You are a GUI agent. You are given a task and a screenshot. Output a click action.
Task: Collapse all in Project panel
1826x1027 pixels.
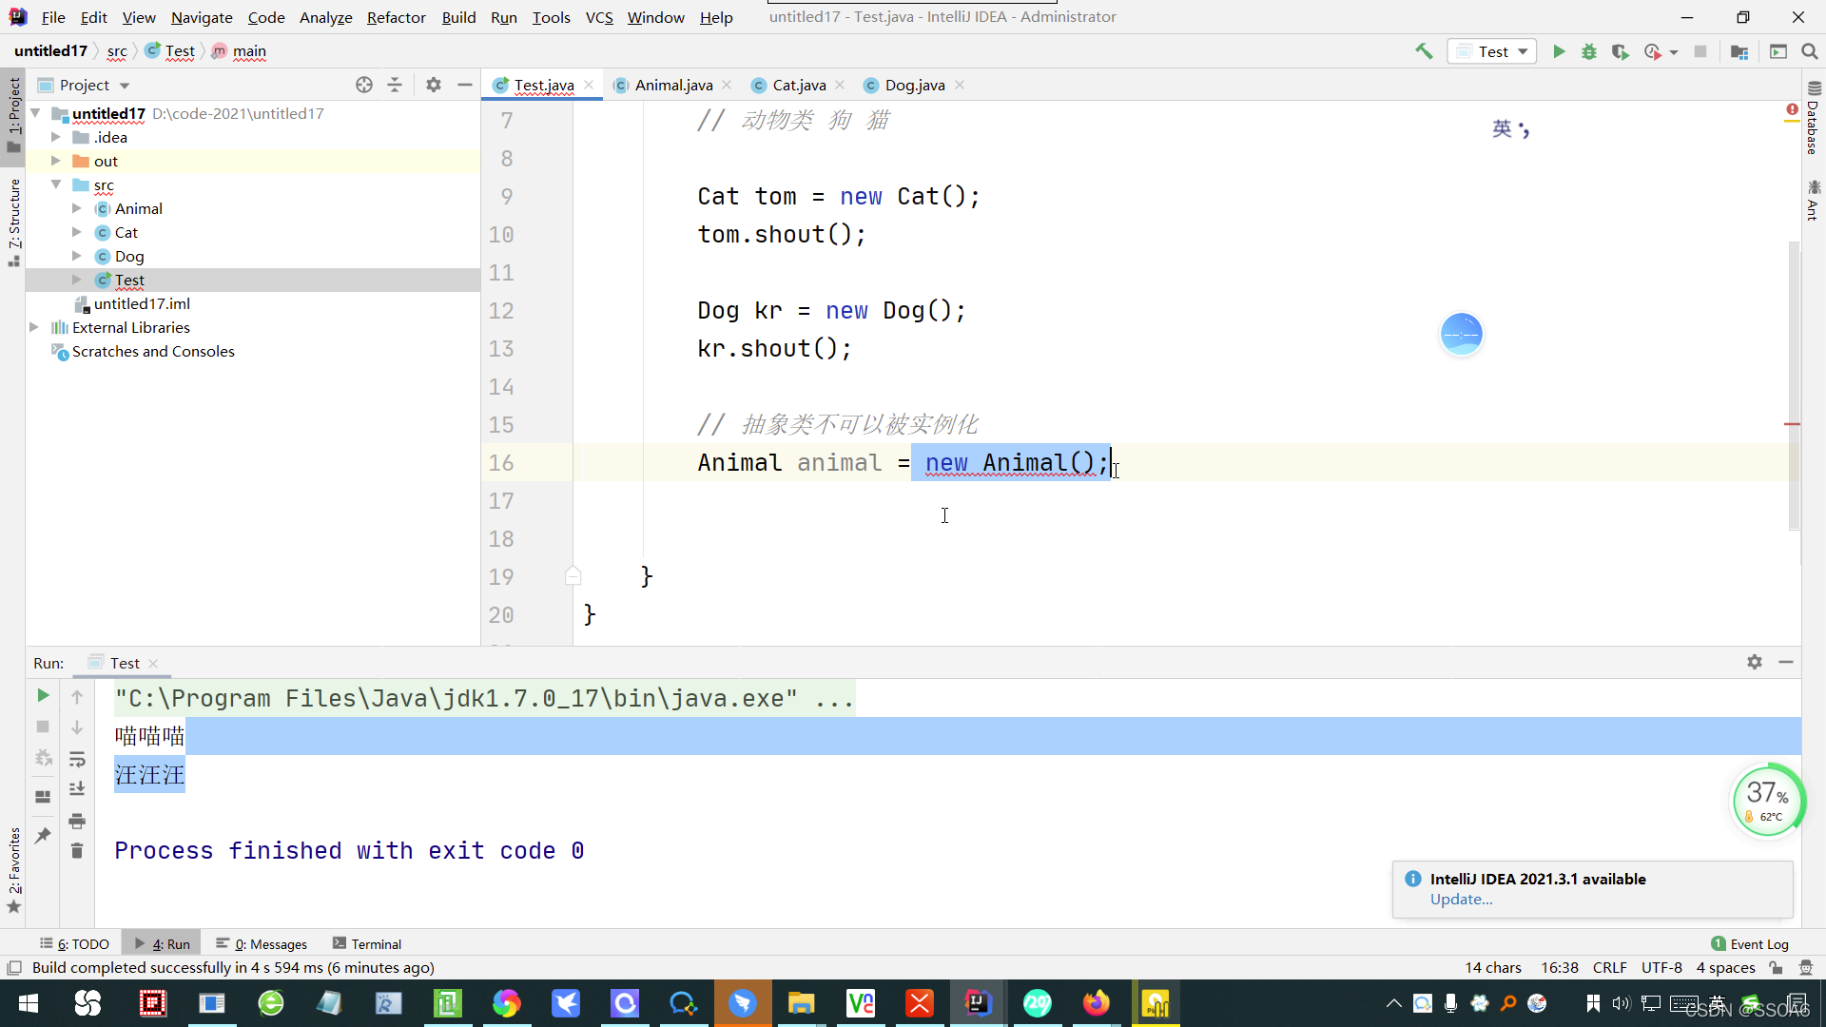point(395,85)
